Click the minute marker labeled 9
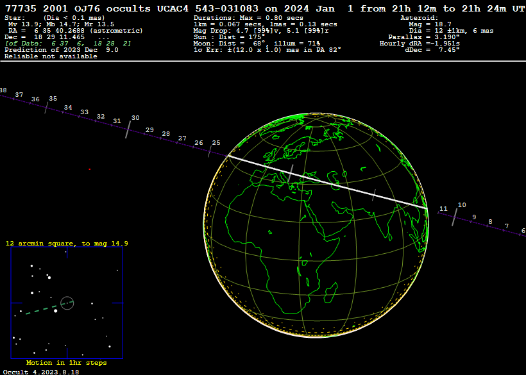Image resolution: width=526 pixels, height=375 pixels. (474, 217)
